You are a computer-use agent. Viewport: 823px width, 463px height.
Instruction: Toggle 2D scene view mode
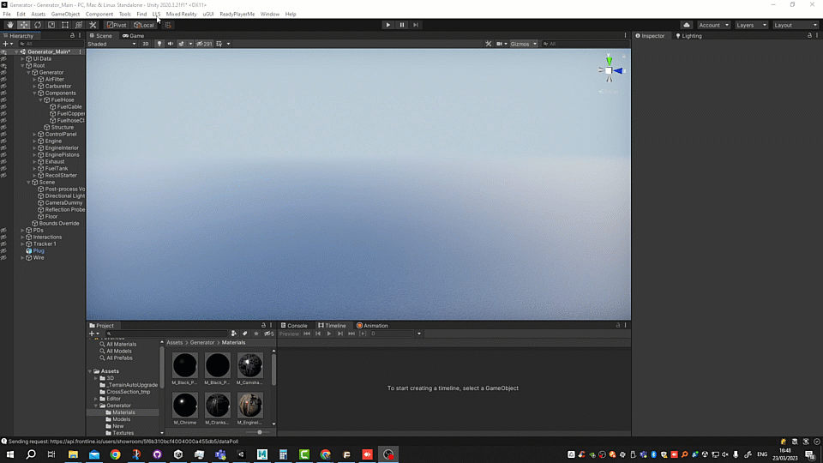pyautogui.click(x=145, y=44)
